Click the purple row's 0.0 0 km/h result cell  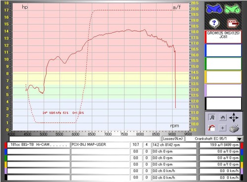pyautogui.click(x=219, y=171)
